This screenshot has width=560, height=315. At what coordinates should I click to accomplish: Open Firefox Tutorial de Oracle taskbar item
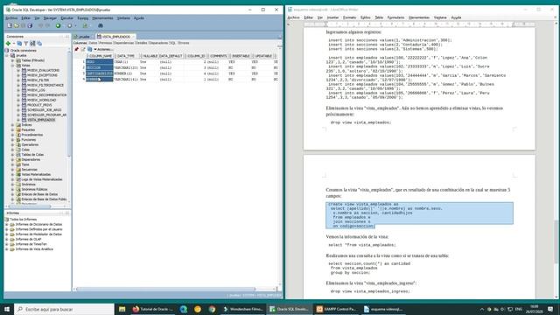[152, 309]
